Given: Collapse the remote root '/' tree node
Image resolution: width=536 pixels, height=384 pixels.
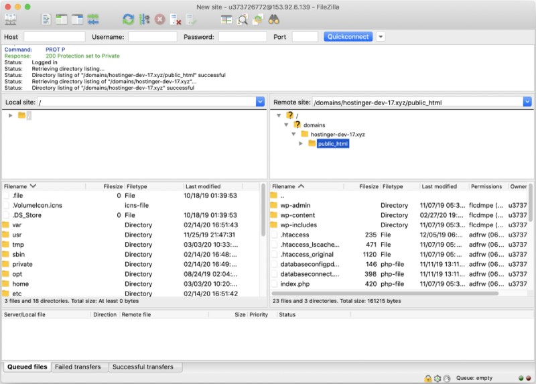Looking at the screenshot, I should (279, 115).
